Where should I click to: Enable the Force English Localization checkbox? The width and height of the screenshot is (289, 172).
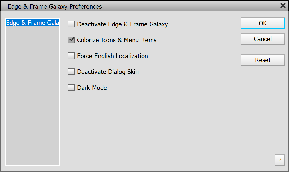71,56
